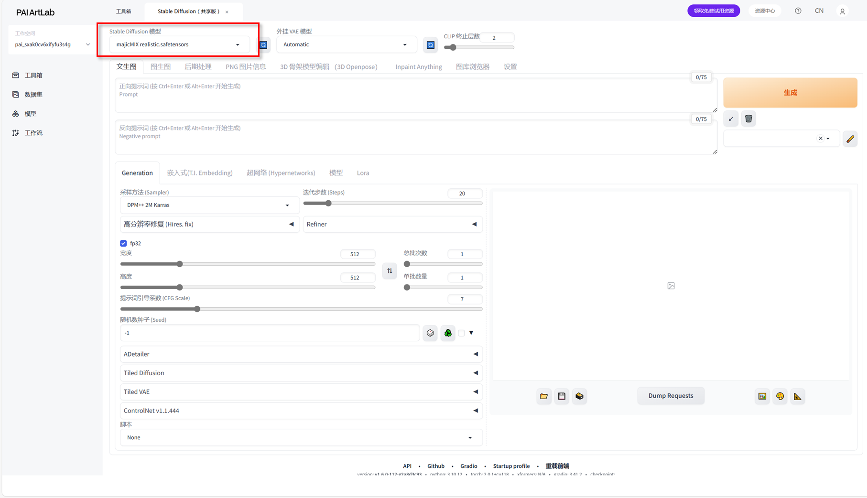Send image to img2img with picture icon
867x498 pixels.
coord(762,396)
